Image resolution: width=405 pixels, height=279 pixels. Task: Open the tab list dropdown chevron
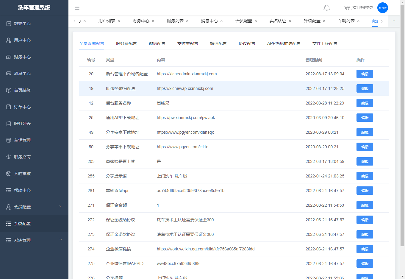[x=394, y=21]
